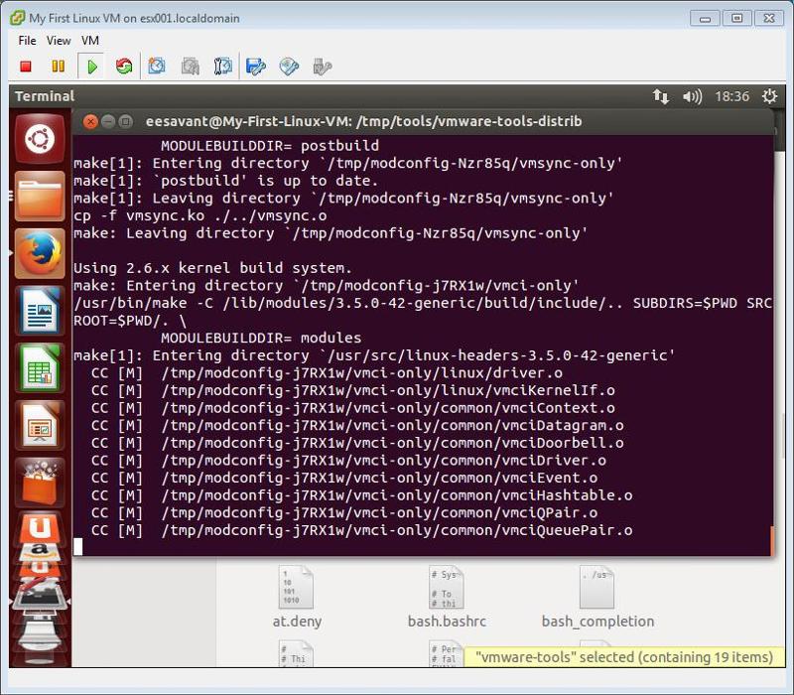
Task: Suspend the VM with the pause icon
Action: pyautogui.click(x=59, y=67)
